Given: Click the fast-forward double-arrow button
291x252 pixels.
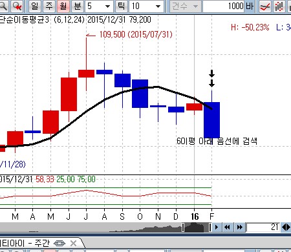Looking at the screenshot, I should click(240, 227).
